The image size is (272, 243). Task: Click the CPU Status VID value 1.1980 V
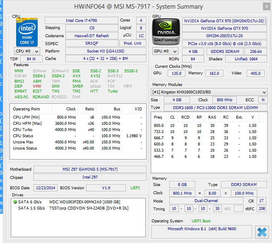[134, 136]
